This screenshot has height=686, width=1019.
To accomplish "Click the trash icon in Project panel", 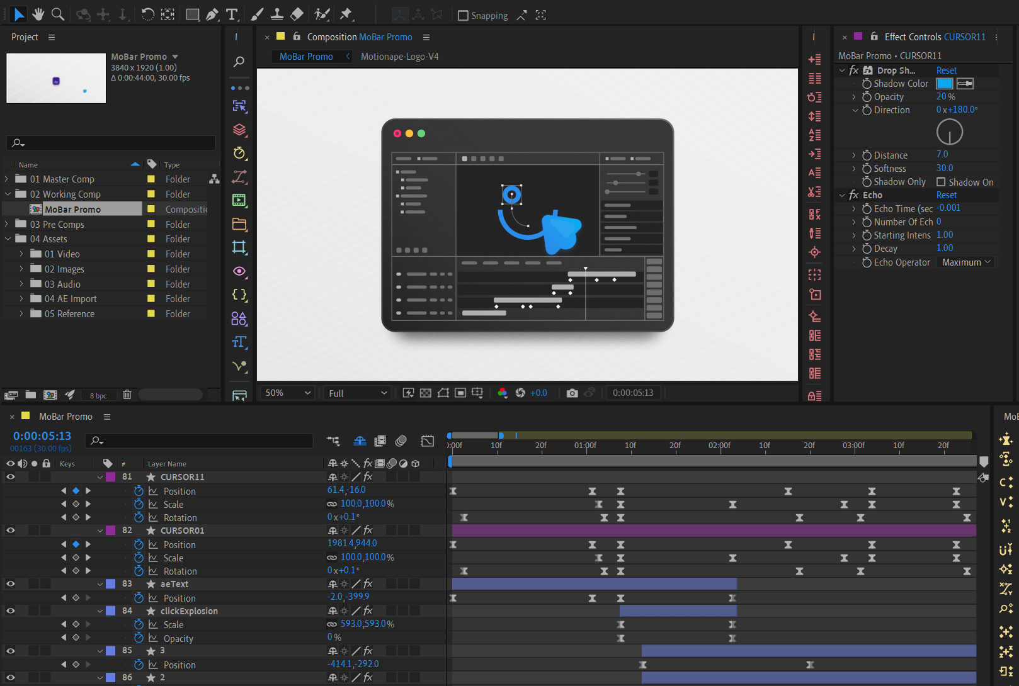I will click(127, 395).
